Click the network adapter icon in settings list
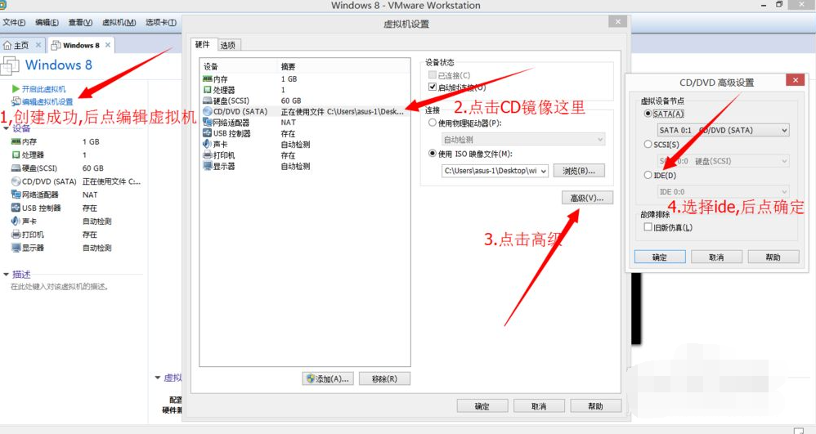This screenshot has height=434, width=816. point(207,123)
